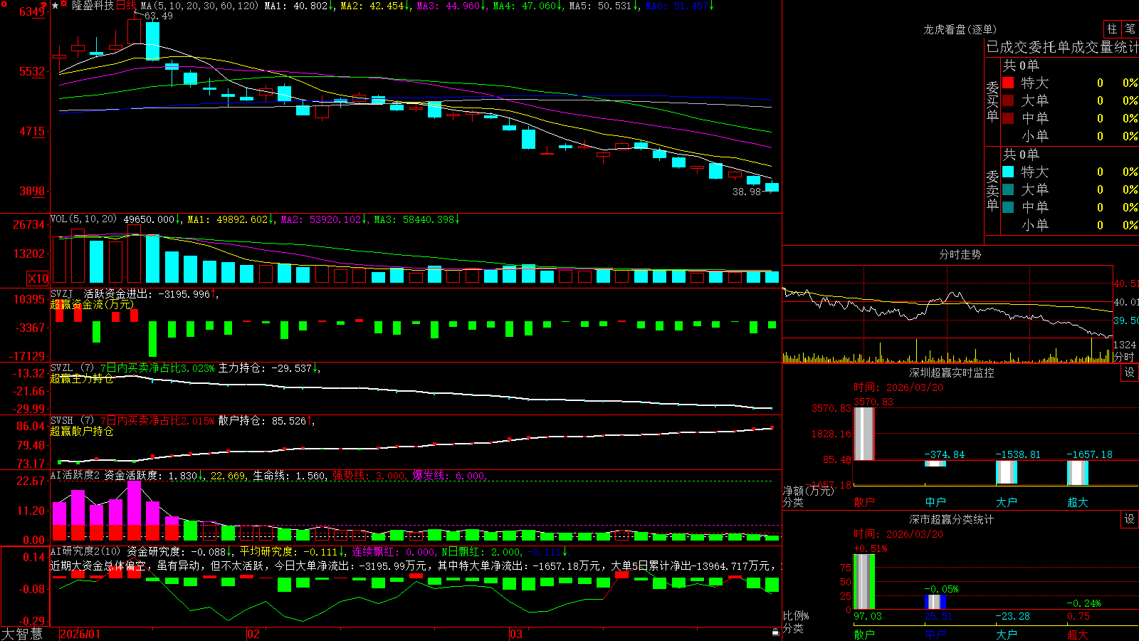Click the star favorite icon beside 隆盛科技
1139x641 pixels.
pos(56,5)
